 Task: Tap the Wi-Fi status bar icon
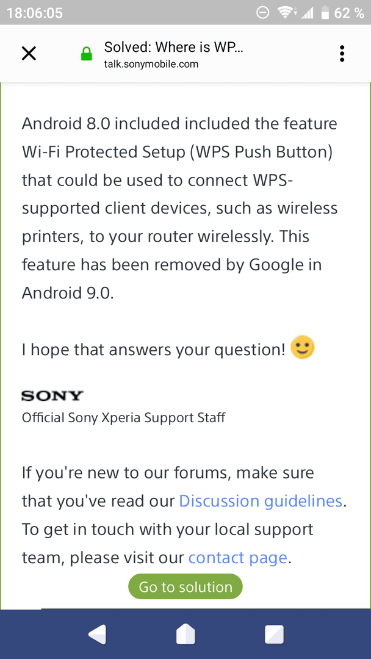coord(286,13)
